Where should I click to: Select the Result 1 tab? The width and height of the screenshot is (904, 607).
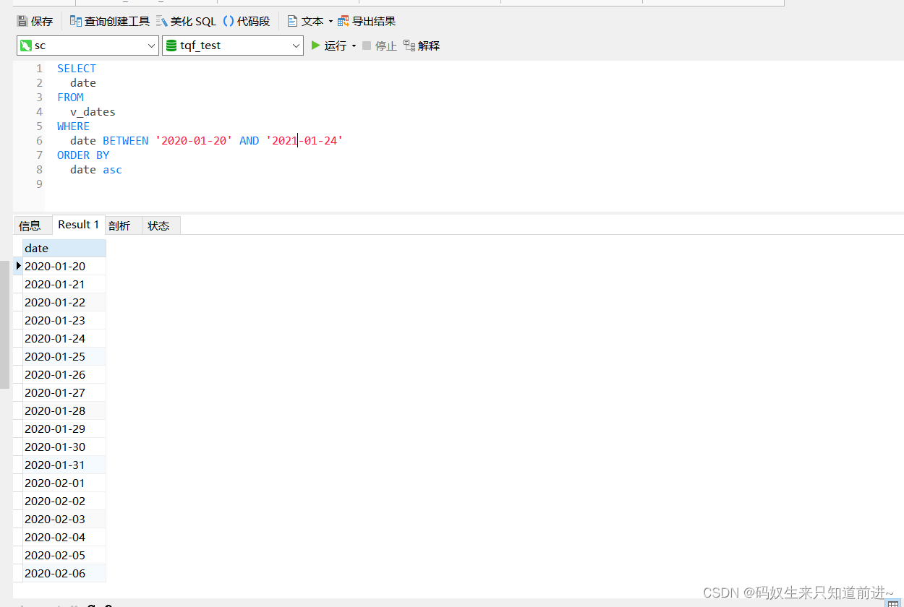point(79,225)
